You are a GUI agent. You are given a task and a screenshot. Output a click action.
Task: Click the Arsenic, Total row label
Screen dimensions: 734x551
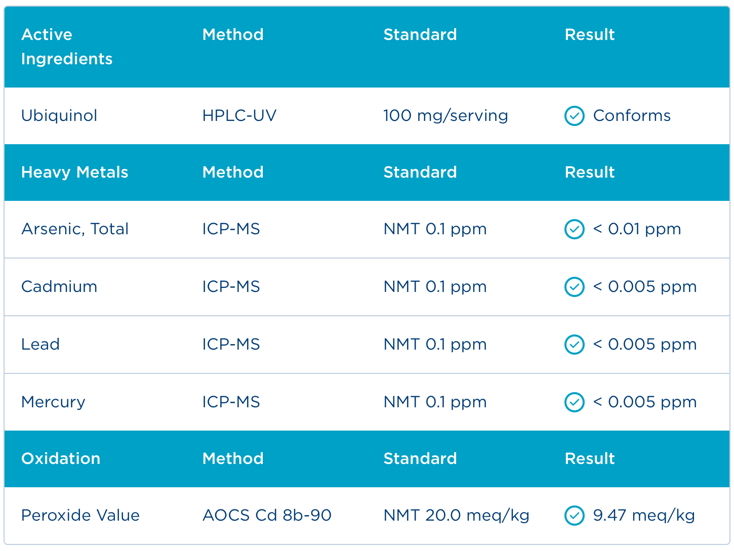tap(75, 229)
